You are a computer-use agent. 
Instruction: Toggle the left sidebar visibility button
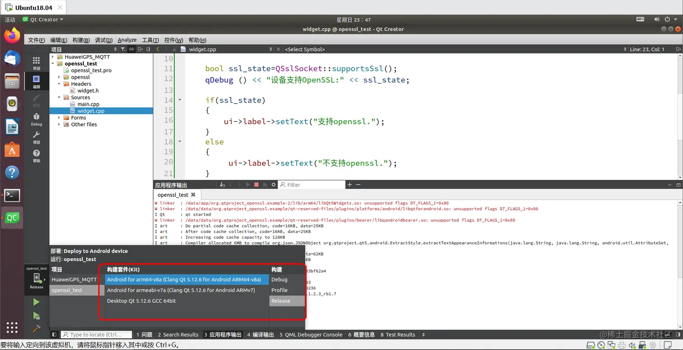(54, 335)
